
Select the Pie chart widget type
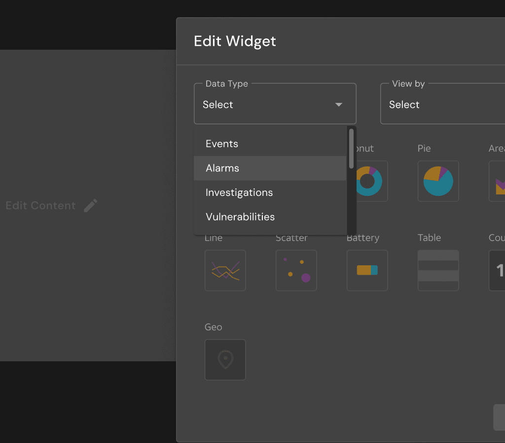pyautogui.click(x=438, y=181)
